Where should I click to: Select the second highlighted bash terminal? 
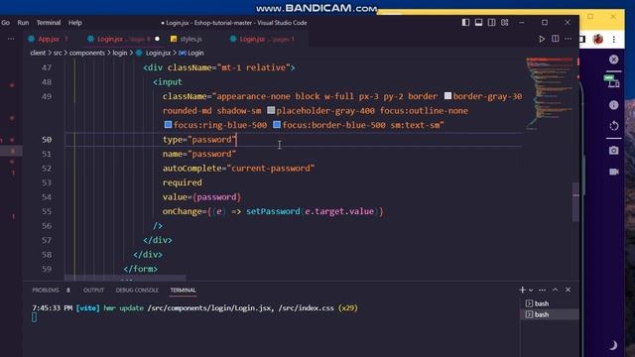[550, 314]
